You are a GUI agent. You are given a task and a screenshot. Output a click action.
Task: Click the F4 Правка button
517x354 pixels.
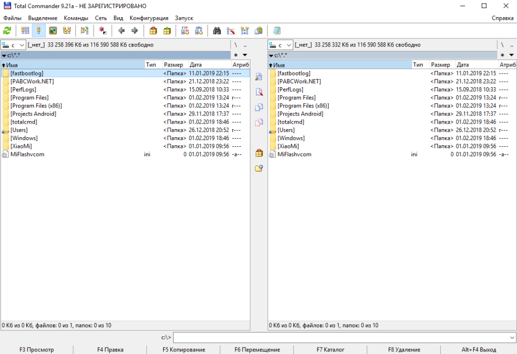click(110, 349)
